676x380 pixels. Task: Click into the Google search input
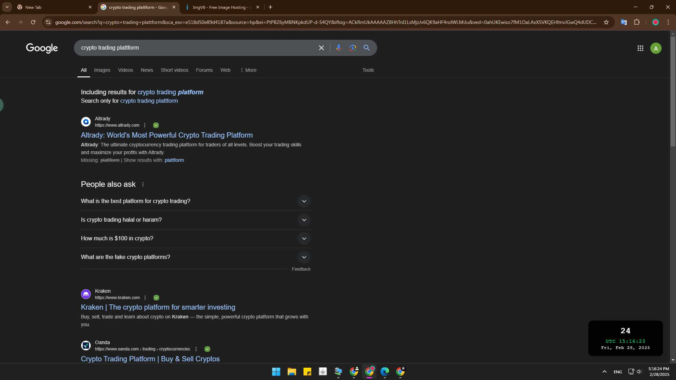(197, 48)
